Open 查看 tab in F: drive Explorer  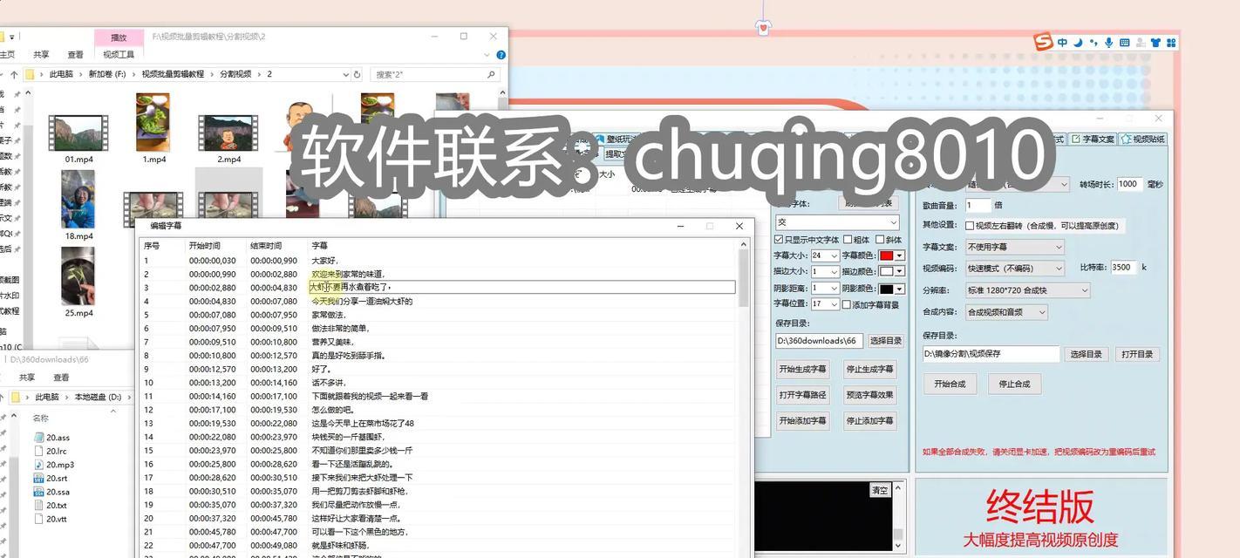click(x=76, y=54)
